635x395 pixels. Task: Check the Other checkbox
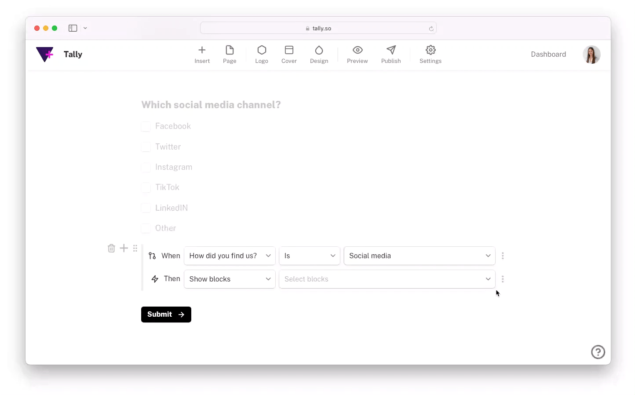click(146, 229)
